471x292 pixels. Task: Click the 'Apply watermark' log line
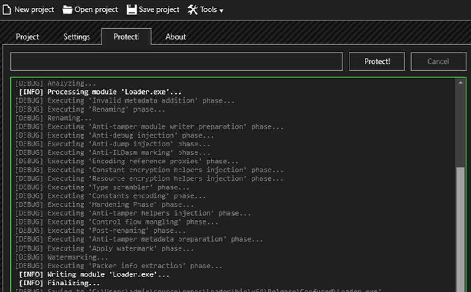pyautogui.click(x=105, y=249)
